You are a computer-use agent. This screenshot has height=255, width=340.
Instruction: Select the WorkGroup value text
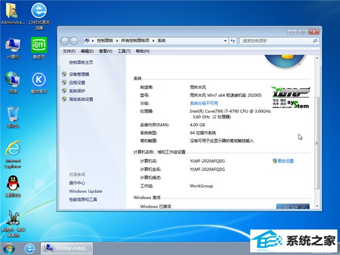(x=201, y=186)
